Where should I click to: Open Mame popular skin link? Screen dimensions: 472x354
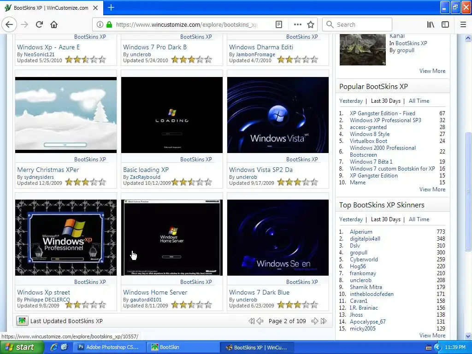point(358,183)
